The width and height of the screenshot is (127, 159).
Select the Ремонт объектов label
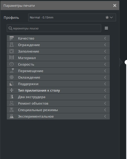coord(33,103)
